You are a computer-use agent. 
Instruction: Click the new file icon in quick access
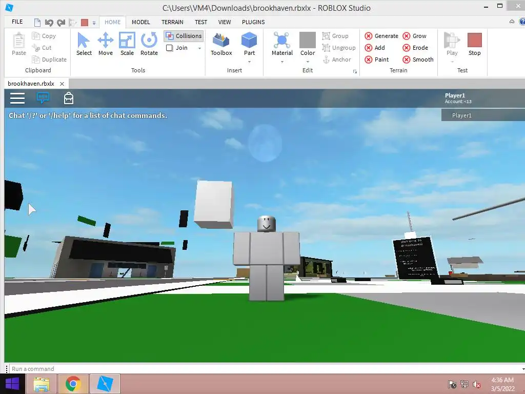37,23
